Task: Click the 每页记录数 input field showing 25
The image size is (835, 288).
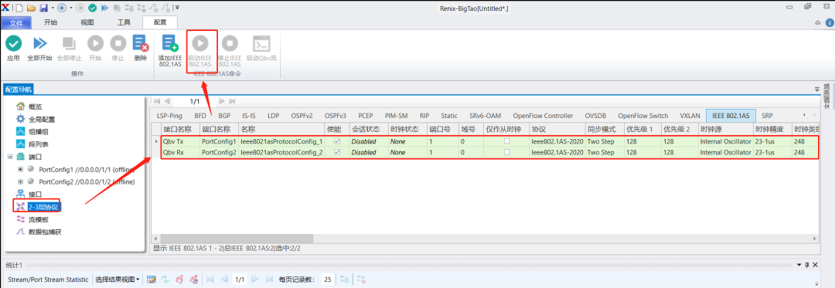Action: click(x=328, y=279)
